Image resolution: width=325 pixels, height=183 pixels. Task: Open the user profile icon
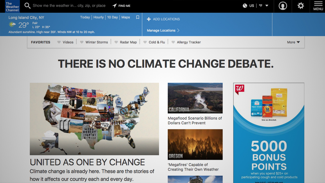(x=283, y=6)
